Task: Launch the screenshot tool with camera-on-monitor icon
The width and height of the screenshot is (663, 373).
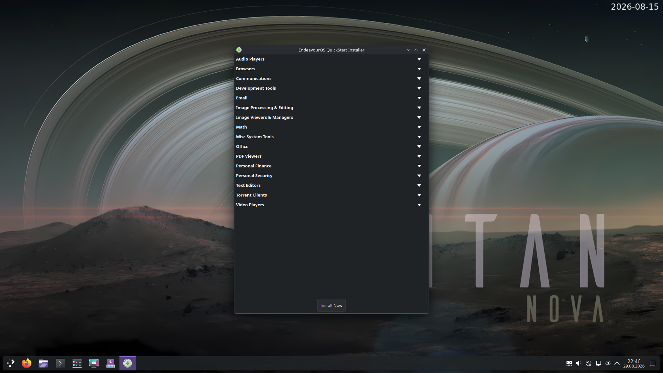Action: [x=94, y=363]
